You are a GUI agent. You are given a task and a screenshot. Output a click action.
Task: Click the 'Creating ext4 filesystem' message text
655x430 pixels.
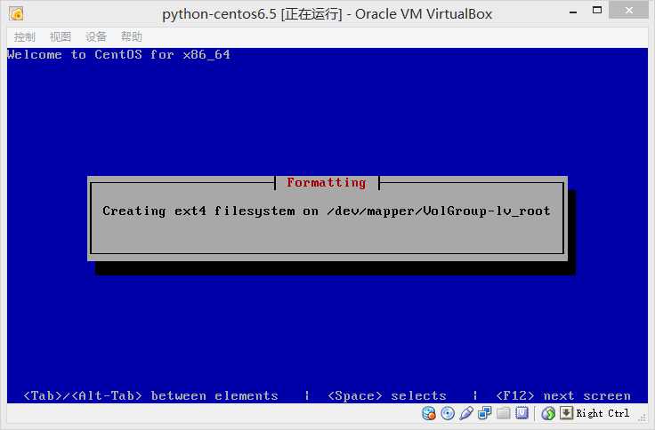327,211
